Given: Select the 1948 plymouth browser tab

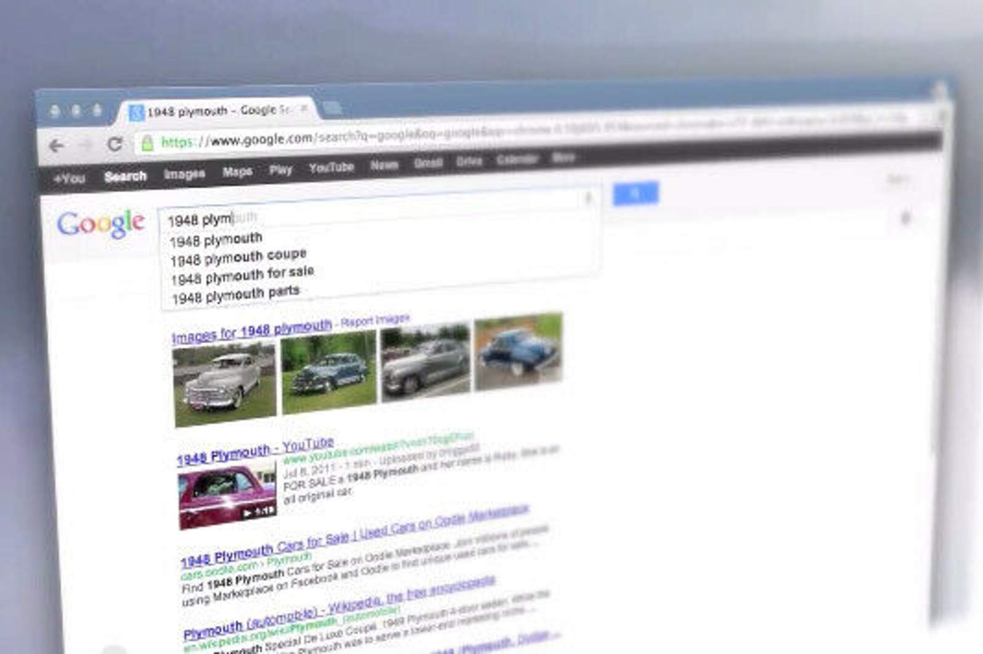Looking at the screenshot, I should point(218,111).
